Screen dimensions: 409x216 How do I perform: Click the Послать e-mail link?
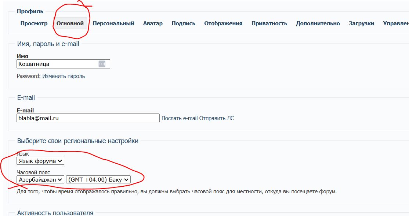(180, 118)
